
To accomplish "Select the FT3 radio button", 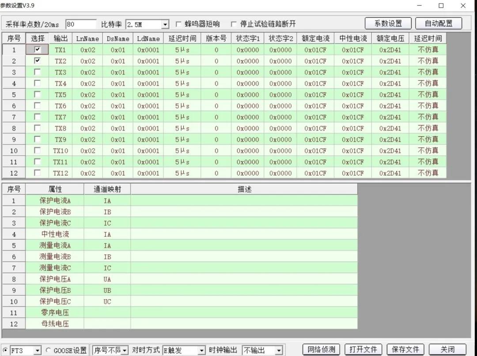I will pyautogui.click(x=5, y=350).
